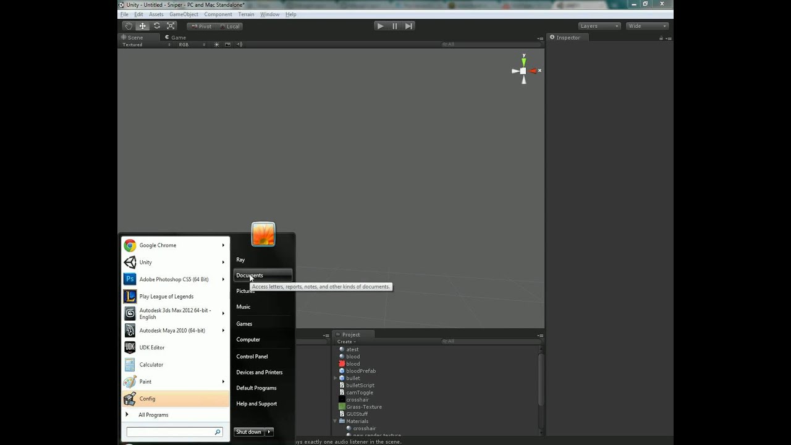Click the Step frame button
Viewport: 791px width, 445px height.
tap(409, 26)
